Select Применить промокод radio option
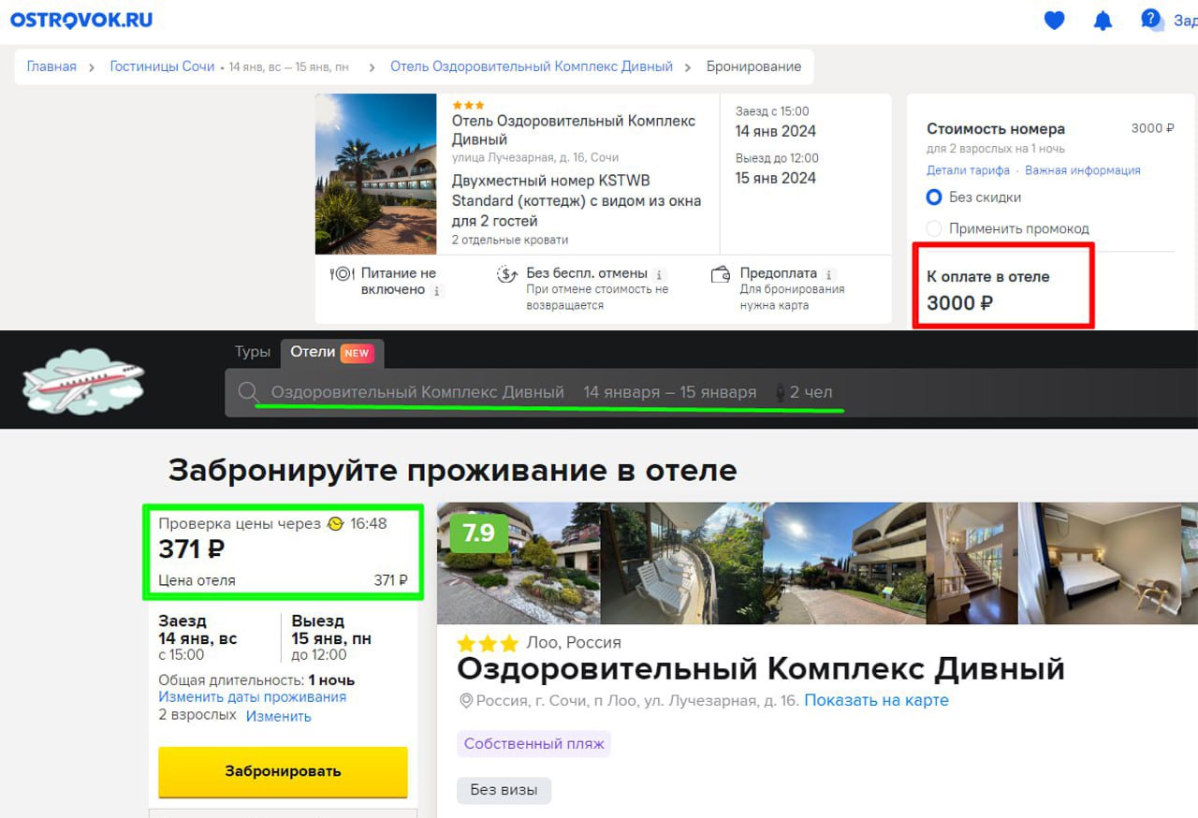The height and width of the screenshot is (818, 1198). coord(933,228)
